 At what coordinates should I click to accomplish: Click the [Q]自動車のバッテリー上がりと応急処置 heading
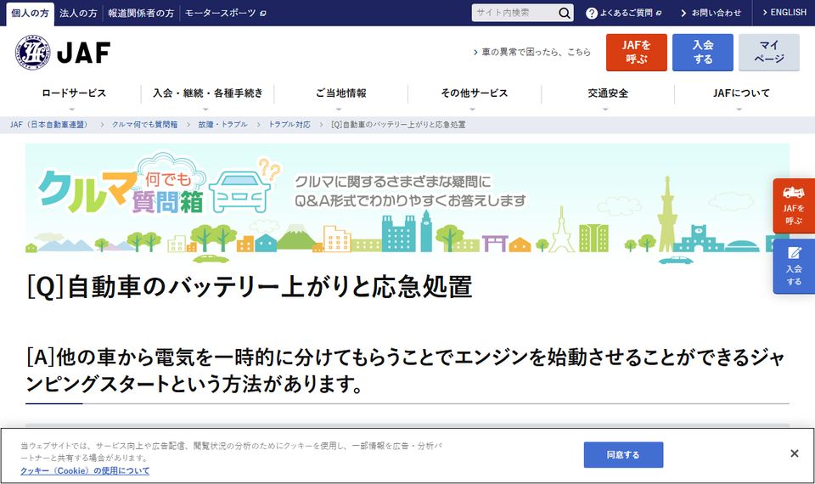pyautogui.click(x=250, y=286)
